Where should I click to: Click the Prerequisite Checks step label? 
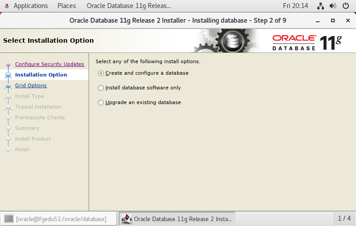pyautogui.click(x=40, y=117)
